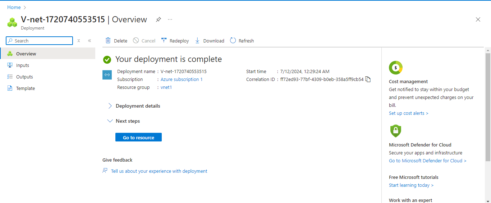Click the Correlation ID value text
Viewport: 491px width, 203px height.
[322, 79]
